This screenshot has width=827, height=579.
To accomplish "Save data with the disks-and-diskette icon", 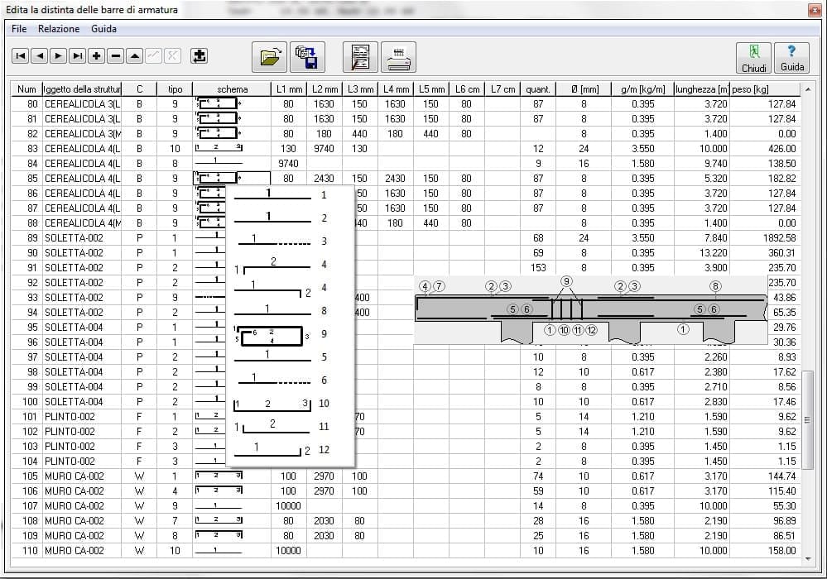I will pos(308,56).
